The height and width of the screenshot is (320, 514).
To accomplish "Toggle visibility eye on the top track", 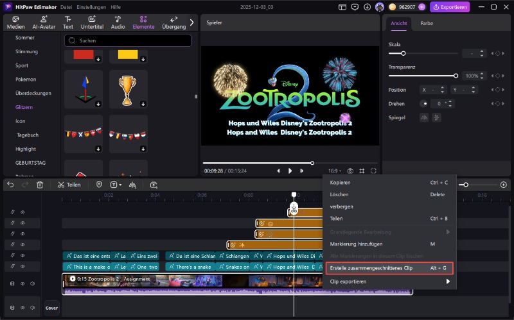I will tap(22, 212).
